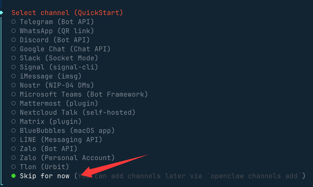Select Microsoft Teams (Bot Framework)
This screenshot has height=187, width=313.
click(x=13, y=94)
